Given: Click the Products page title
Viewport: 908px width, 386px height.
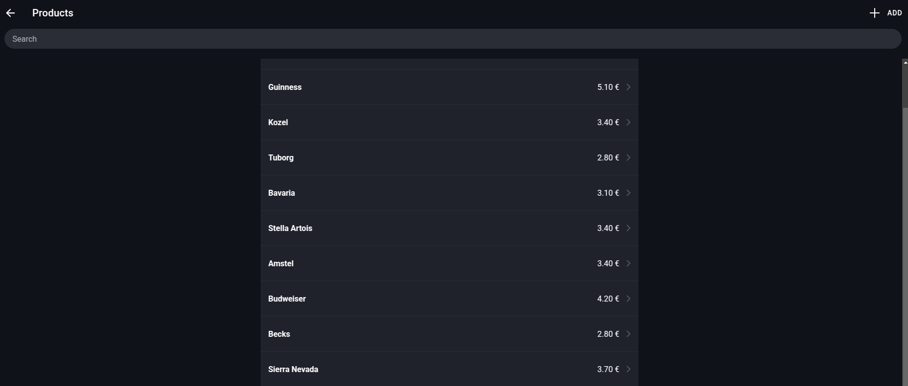Looking at the screenshot, I should [x=53, y=13].
